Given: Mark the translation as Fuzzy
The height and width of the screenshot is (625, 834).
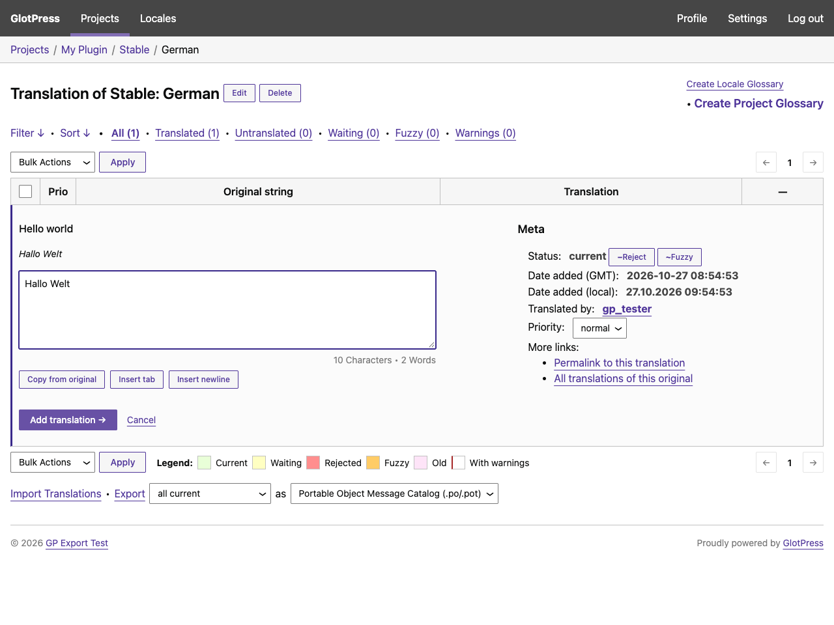Looking at the screenshot, I should coord(680,257).
